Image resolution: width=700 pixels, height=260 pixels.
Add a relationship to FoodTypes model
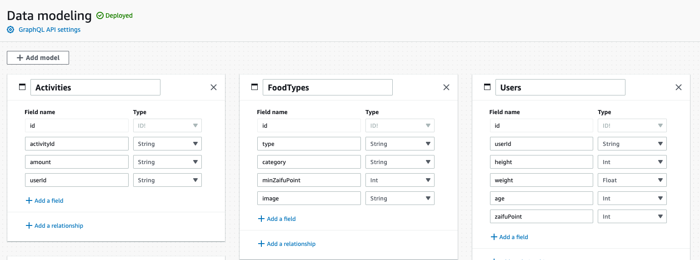pyautogui.click(x=286, y=244)
